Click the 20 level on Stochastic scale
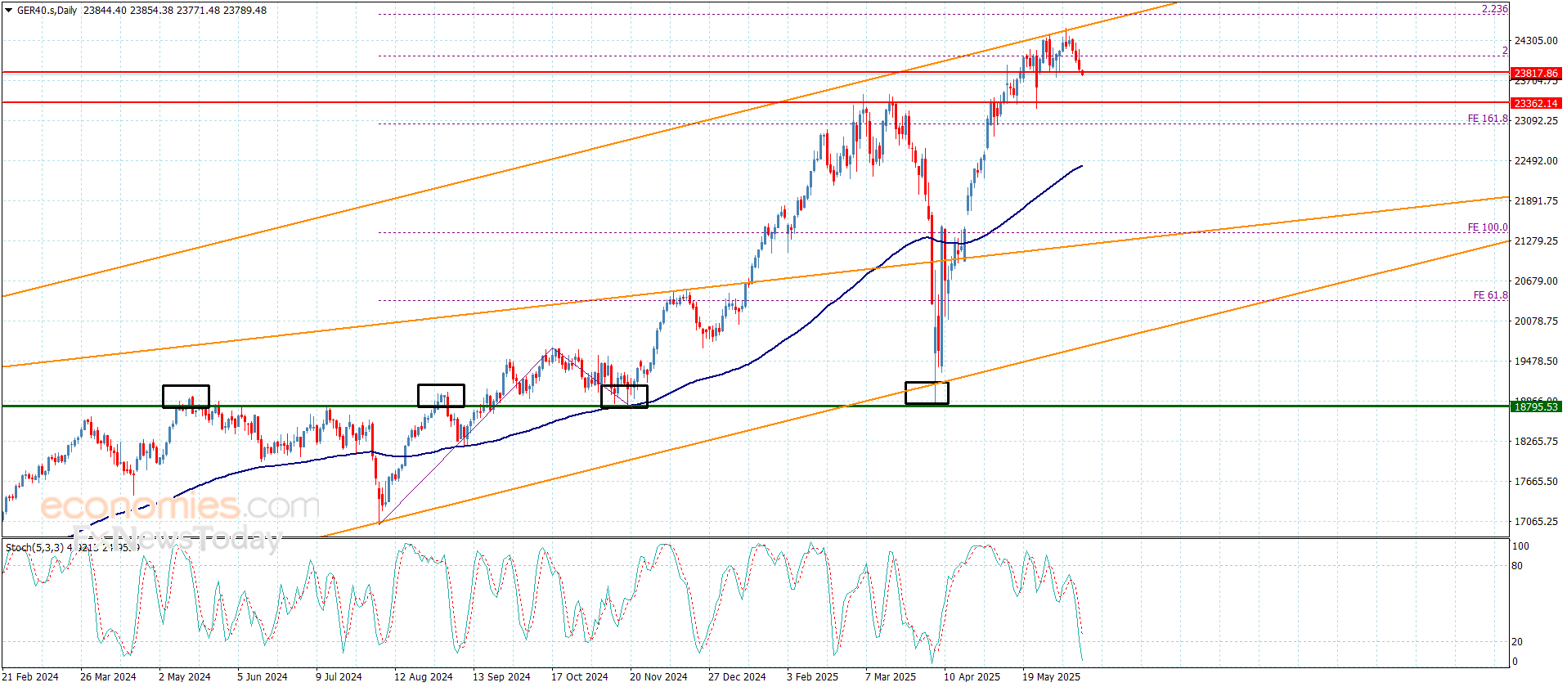 [x=1517, y=642]
